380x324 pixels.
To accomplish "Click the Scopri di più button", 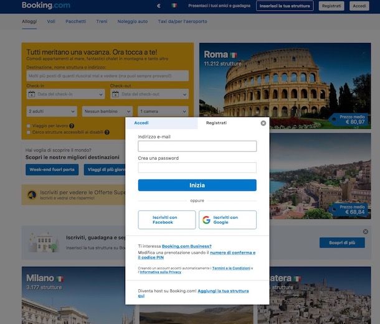I will [342, 243].
